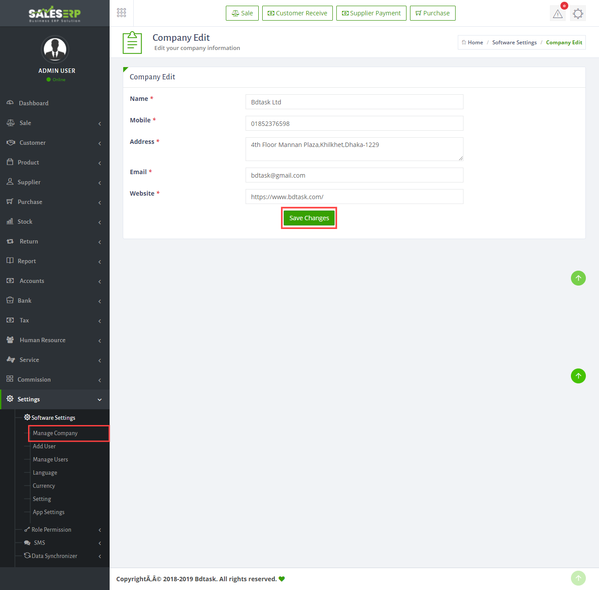Follow the Software Settings breadcrumb link
599x590 pixels.
[514, 43]
